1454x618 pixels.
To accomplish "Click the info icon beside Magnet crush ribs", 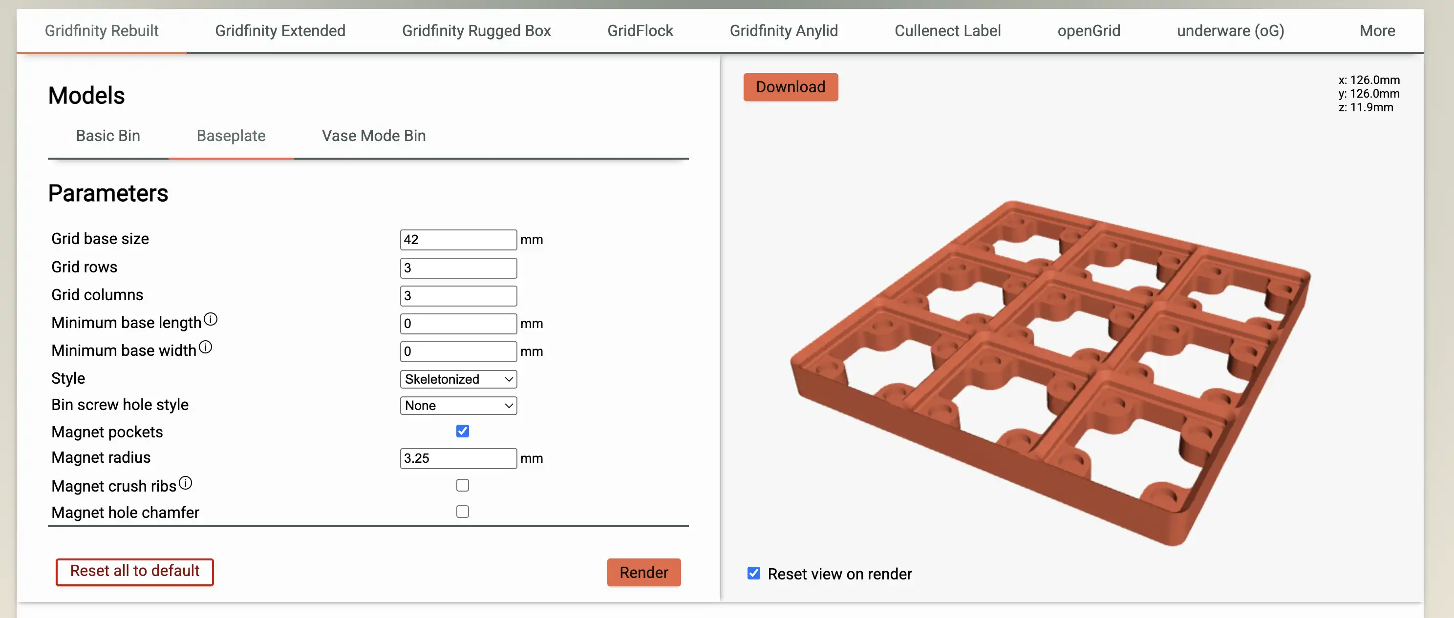I will (185, 482).
